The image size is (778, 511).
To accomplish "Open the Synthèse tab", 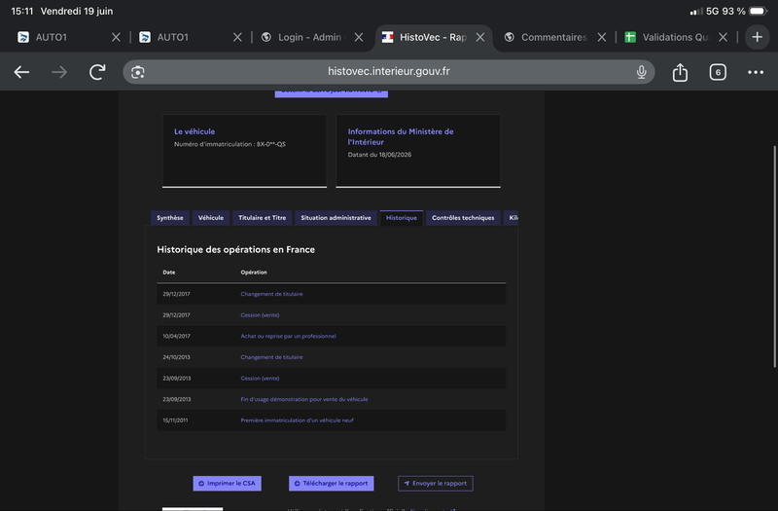I will pyautogui.click(x=169, y=217).
